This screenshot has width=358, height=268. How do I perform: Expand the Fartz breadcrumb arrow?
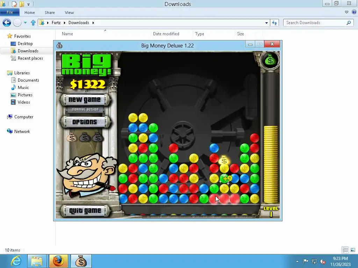(x=65, y=23)
